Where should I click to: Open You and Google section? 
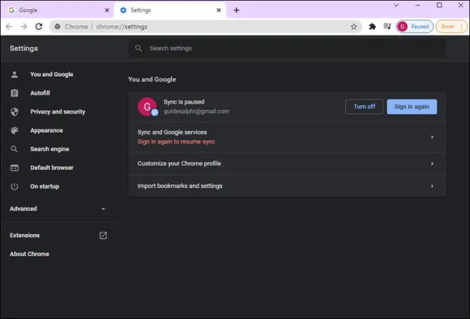pos(57,74)
